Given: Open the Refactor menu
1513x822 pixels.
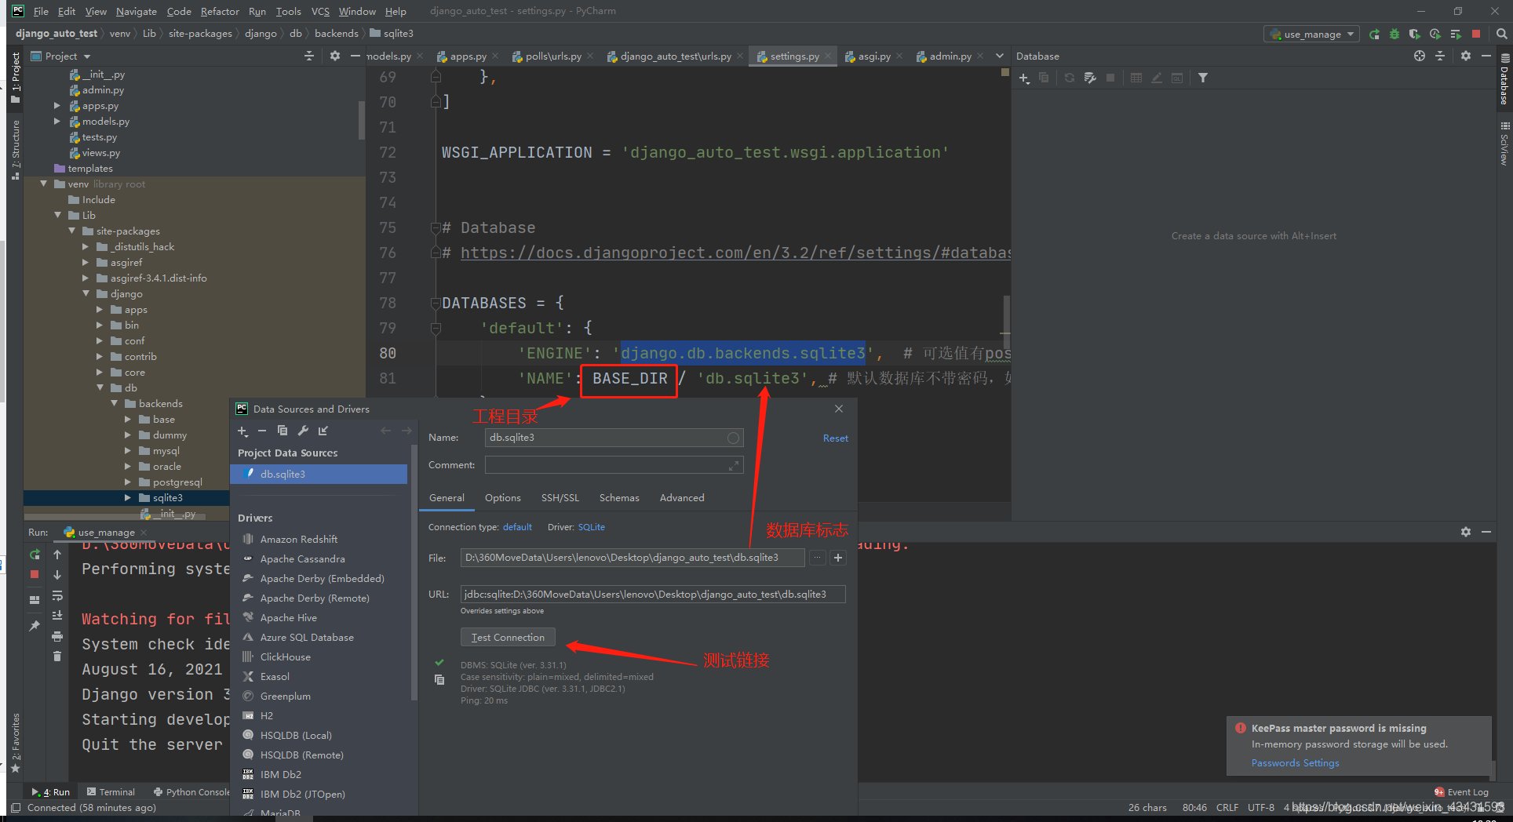Looking at the screenshot, I should [220, 12].
